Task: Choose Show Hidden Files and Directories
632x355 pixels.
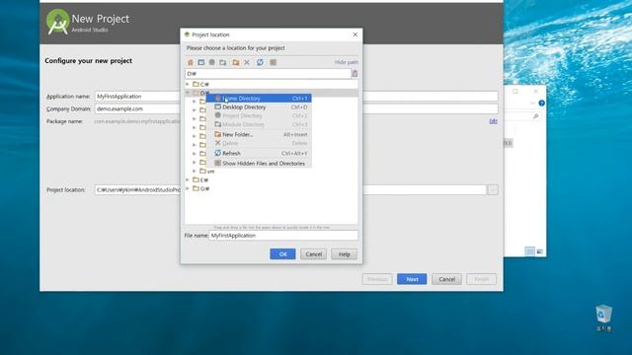Action: coord(259,164)
